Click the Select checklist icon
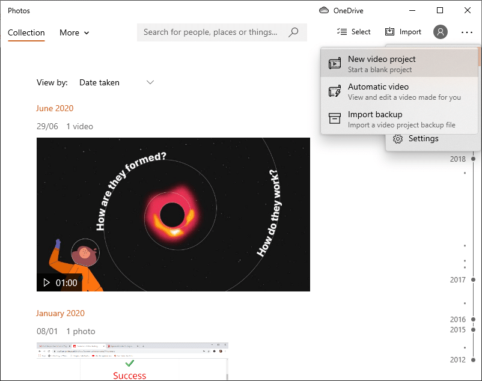Image resolution: width=482 pixels, height=381 pixels. (x=342, y=32)
